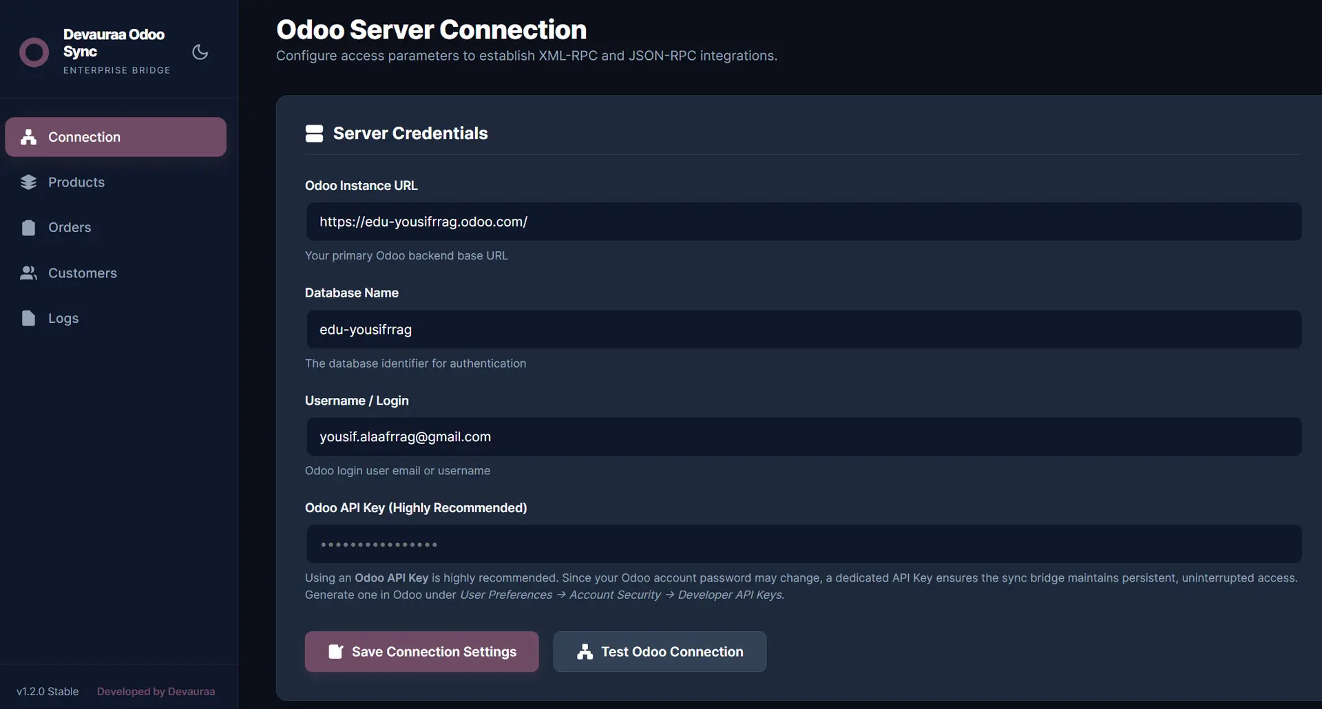The image size is (1322, 709).
Task: Click the v1.2.0 Stable version text
Action: click(x=48, y=691)
